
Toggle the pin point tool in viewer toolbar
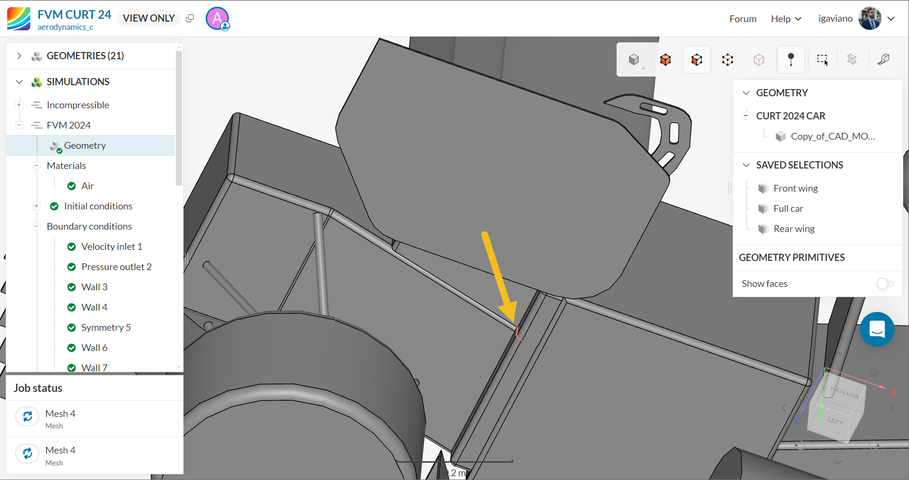tap(790, 60)
